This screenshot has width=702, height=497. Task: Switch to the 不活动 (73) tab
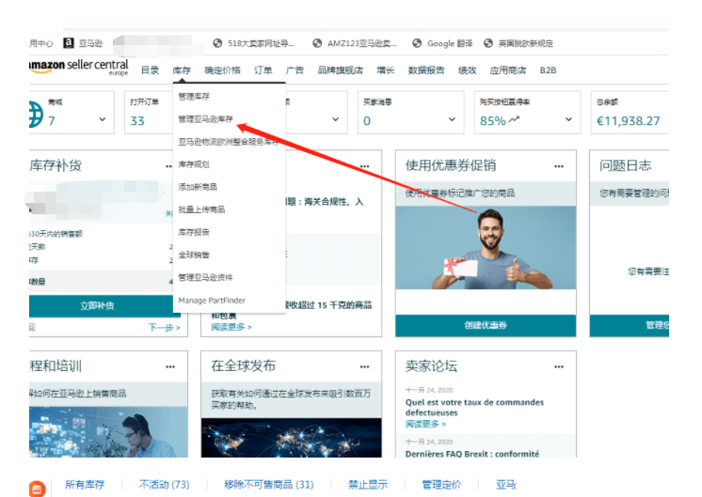click(x=164, y=485)
